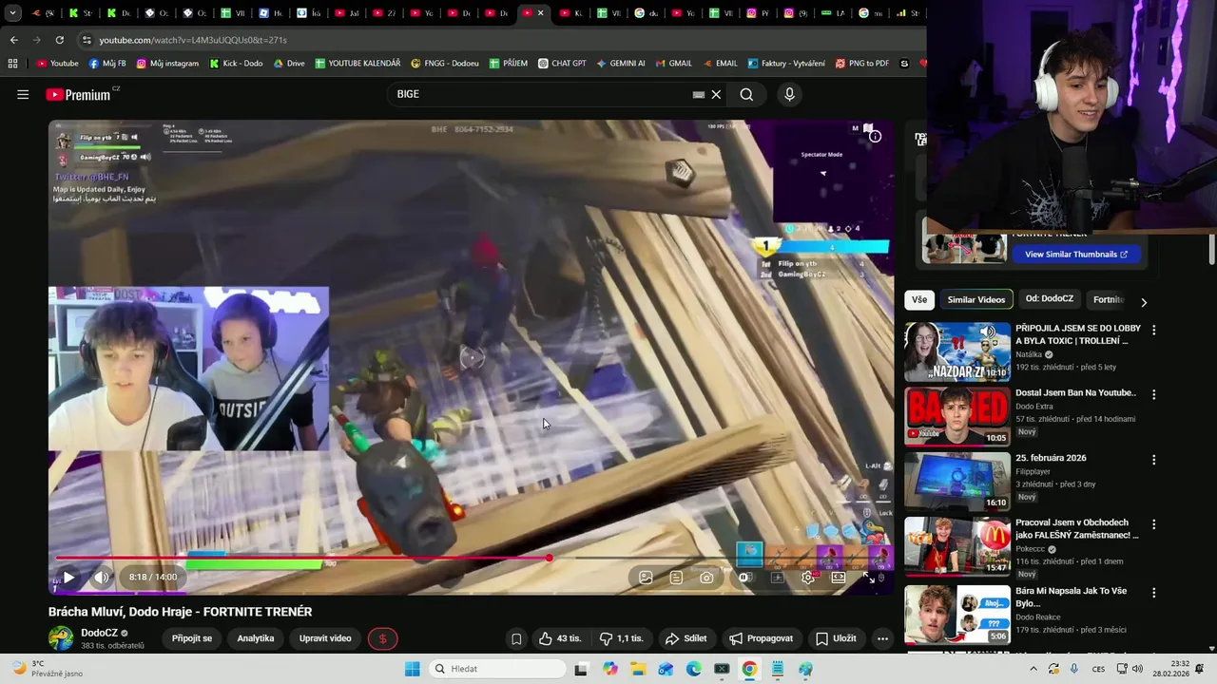The image size is (1217, 684).
Task: Open PŘIPOJILA JSEM SE DO LOBBY thumbnail
Action: point(957,351)
